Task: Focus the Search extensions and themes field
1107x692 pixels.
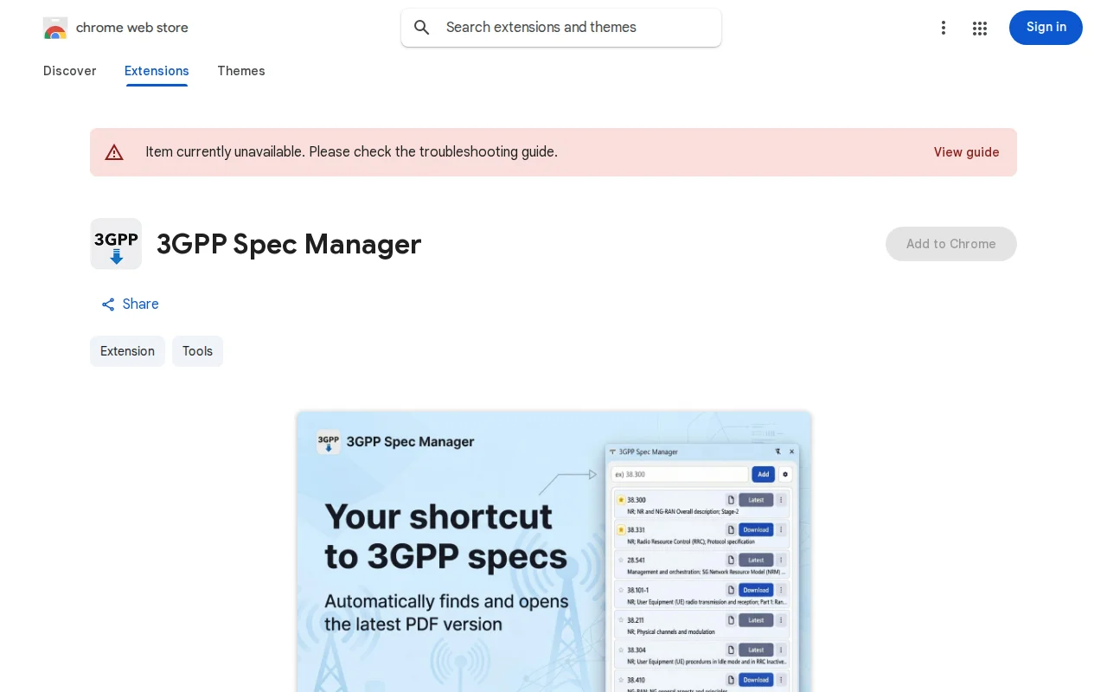Action: pos(561,28)
